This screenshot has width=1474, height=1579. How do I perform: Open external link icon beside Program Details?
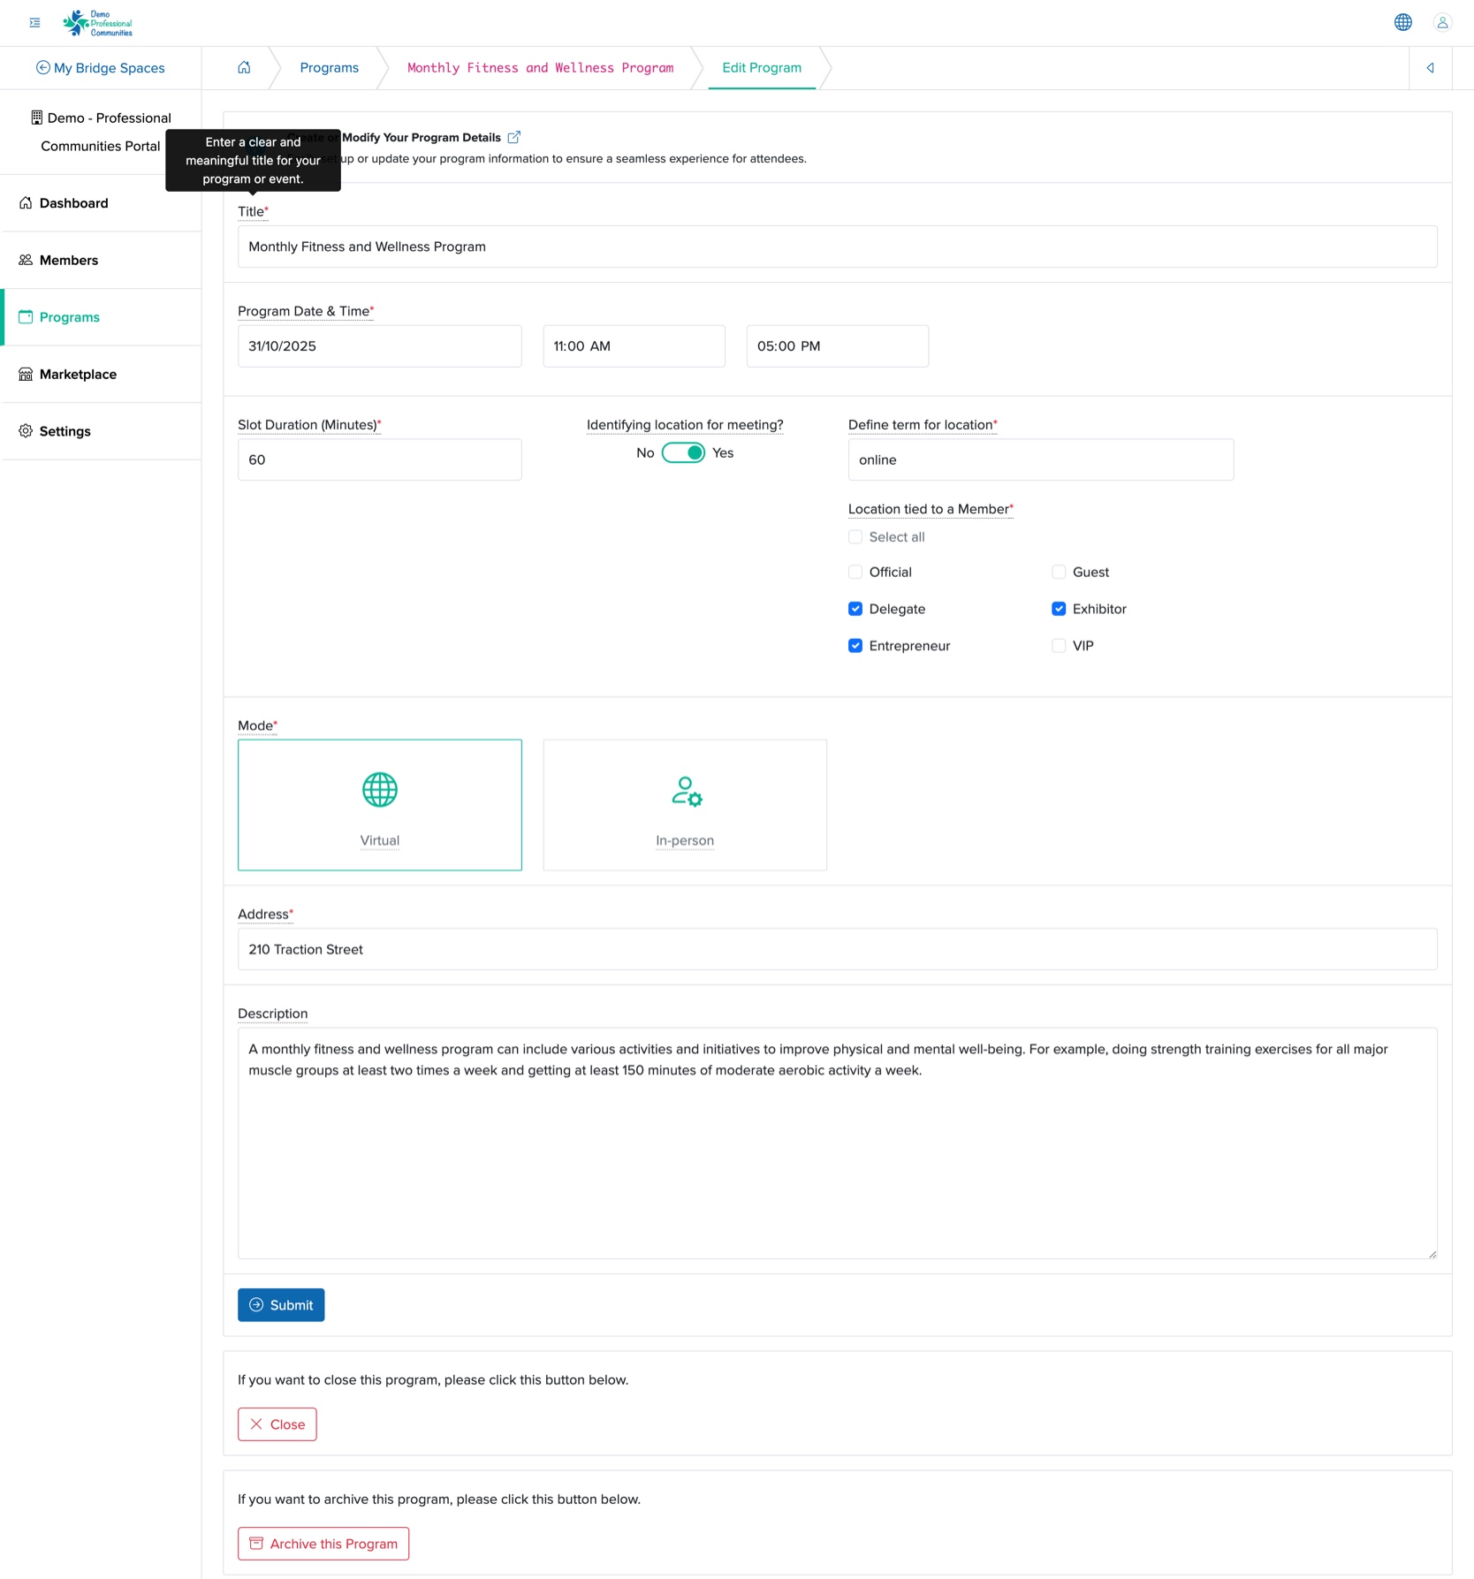tap(514, 137)
